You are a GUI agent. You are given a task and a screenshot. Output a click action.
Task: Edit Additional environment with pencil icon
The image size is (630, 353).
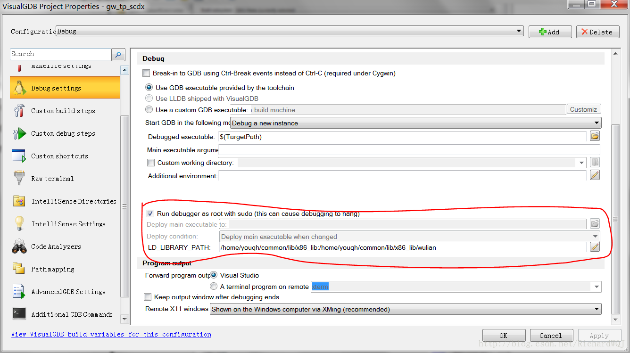[x=595, y=175]
